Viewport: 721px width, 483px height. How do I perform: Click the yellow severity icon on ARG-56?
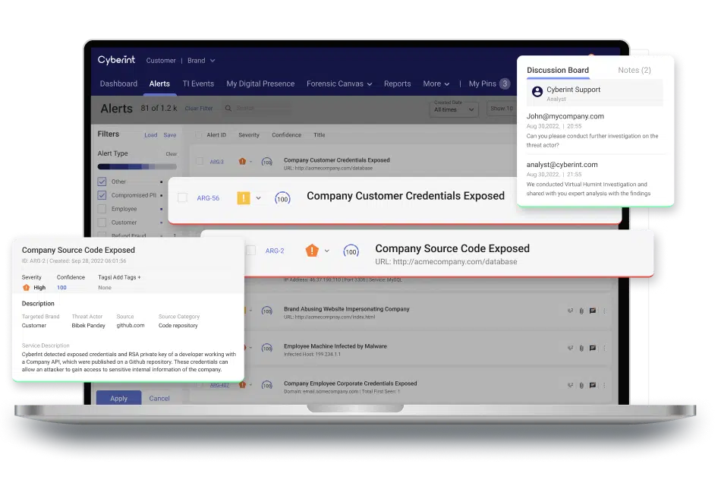pyautogui.click(x=244, y=198)
